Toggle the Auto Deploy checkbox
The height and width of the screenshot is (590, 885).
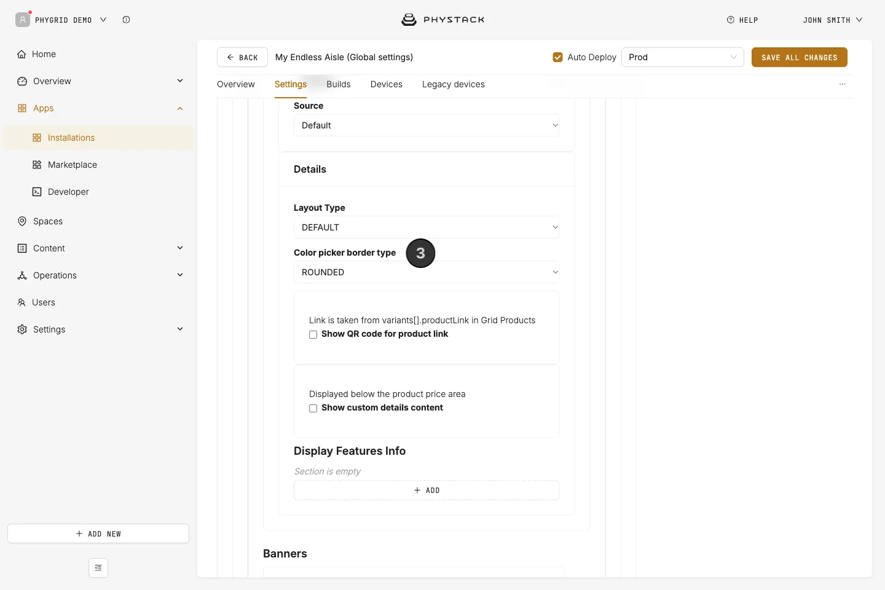pos(558,57)
